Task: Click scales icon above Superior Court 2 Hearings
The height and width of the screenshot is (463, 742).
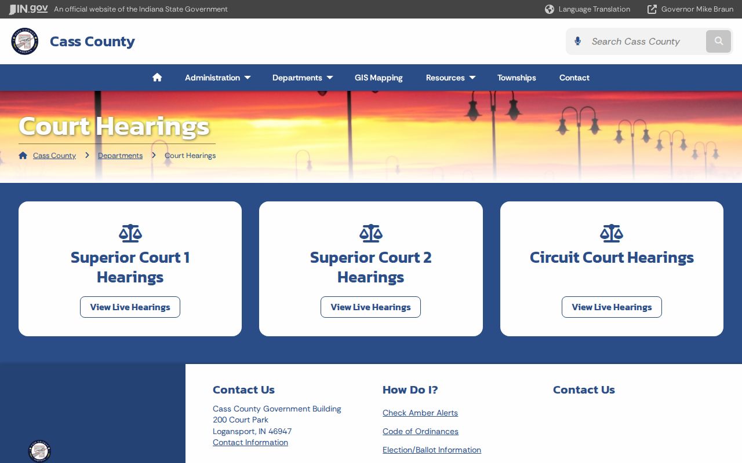Action: click(371, 233)
